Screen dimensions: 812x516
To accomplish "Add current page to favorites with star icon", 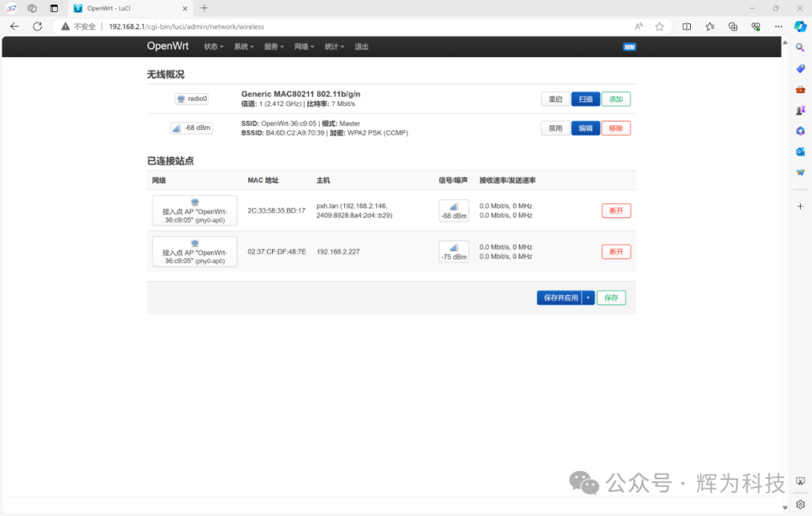I will click(659, 26).
